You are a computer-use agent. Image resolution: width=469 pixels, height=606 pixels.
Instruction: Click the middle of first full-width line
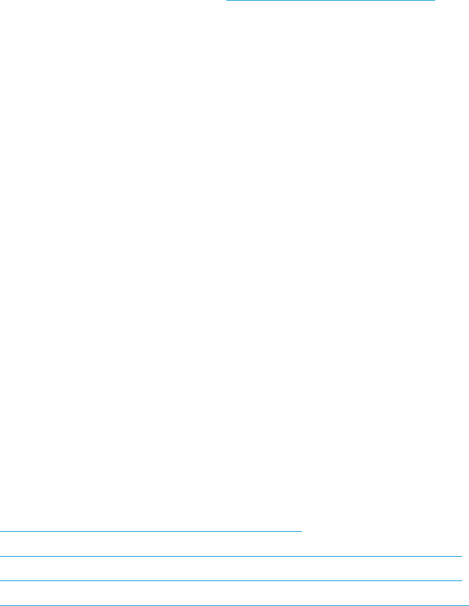[x=231, y=556]
